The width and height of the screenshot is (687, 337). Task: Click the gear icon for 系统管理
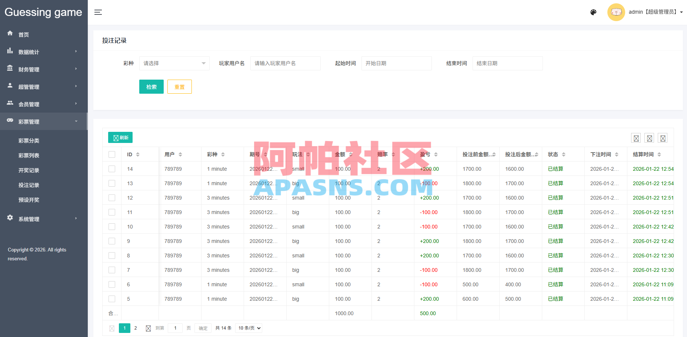point(10,217)
